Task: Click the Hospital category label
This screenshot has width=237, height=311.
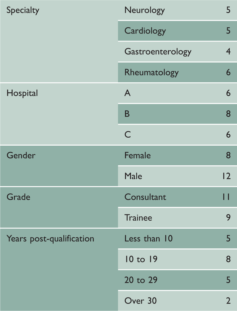Action: click(x=22, y=93)
